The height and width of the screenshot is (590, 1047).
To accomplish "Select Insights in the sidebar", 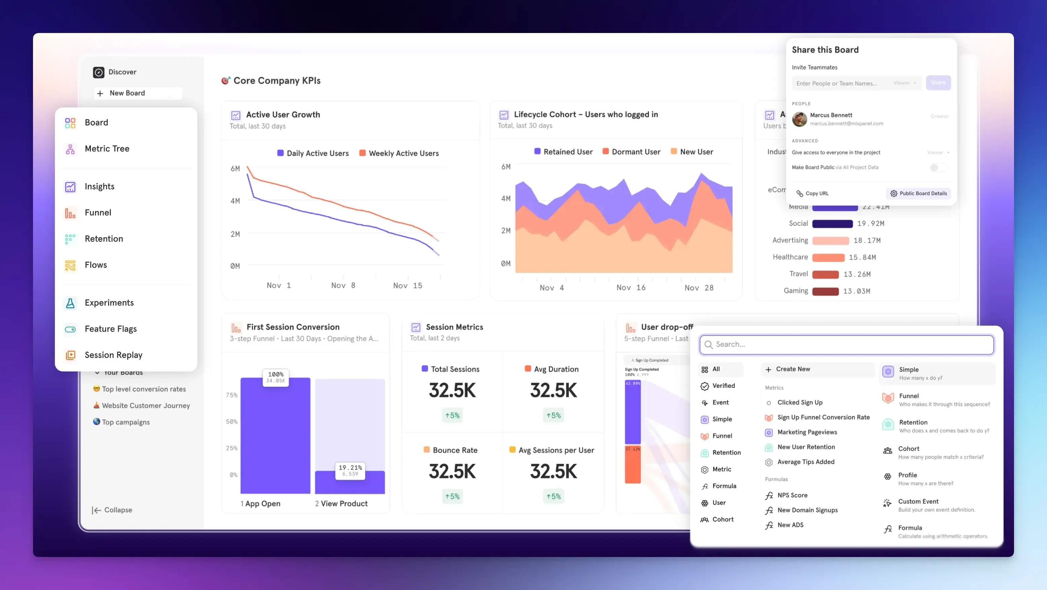I will click(x=99, y=186).
